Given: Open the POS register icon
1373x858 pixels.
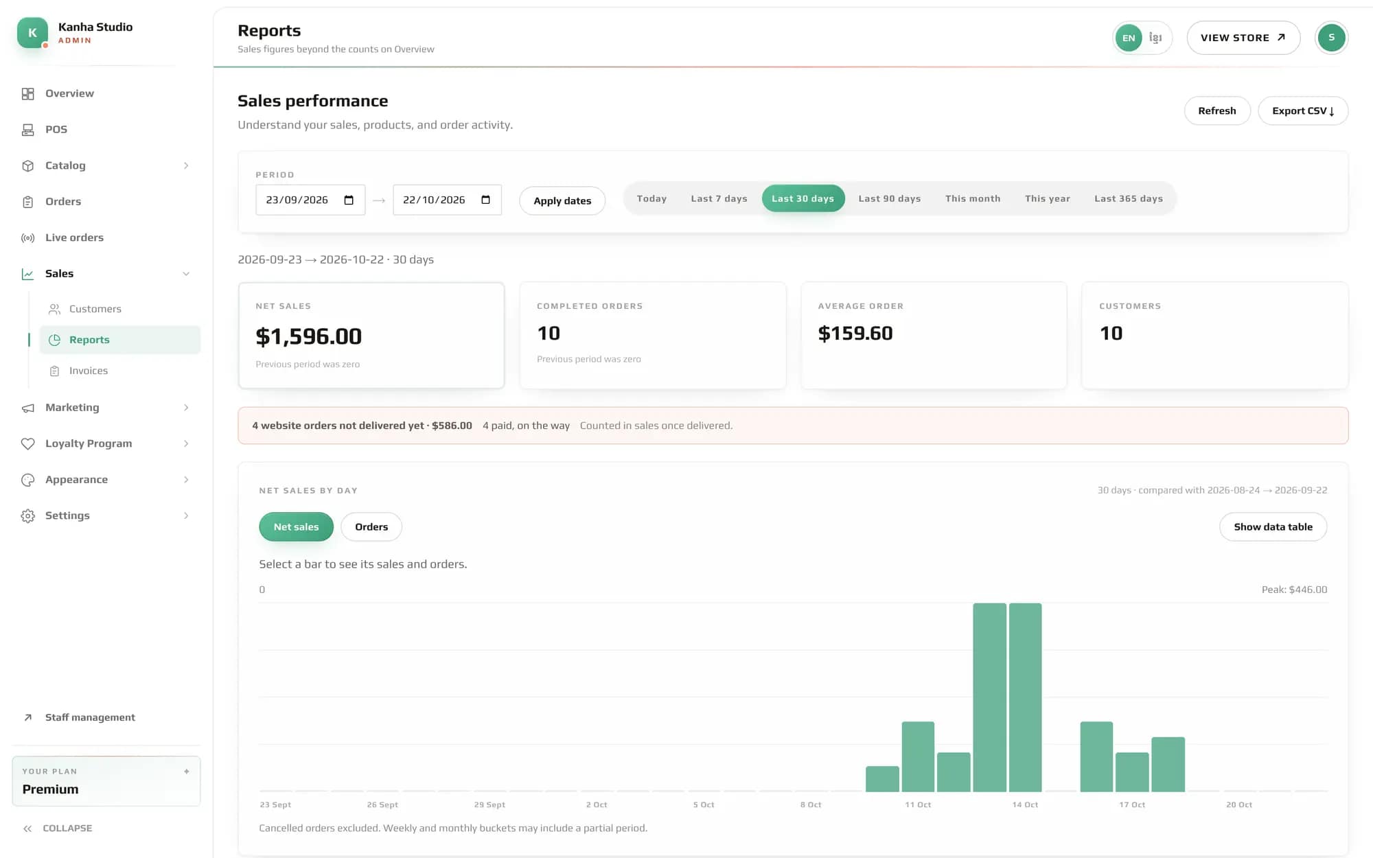Looking at the screenshot, I should [x=27, y=130].
